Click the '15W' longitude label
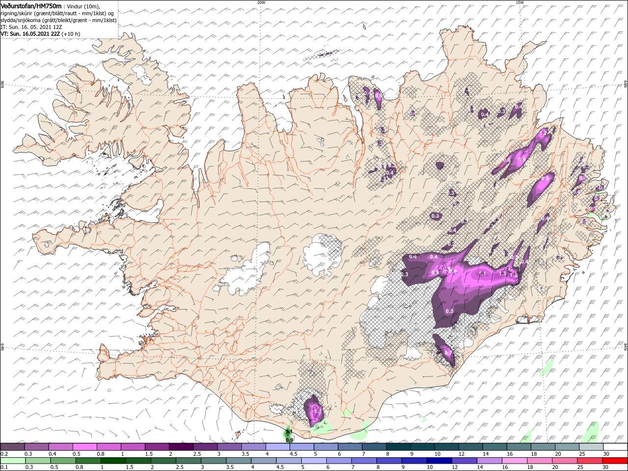 [x=520, y=2]
